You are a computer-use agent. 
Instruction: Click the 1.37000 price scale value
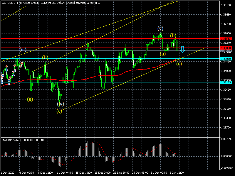tap(226, 33)
